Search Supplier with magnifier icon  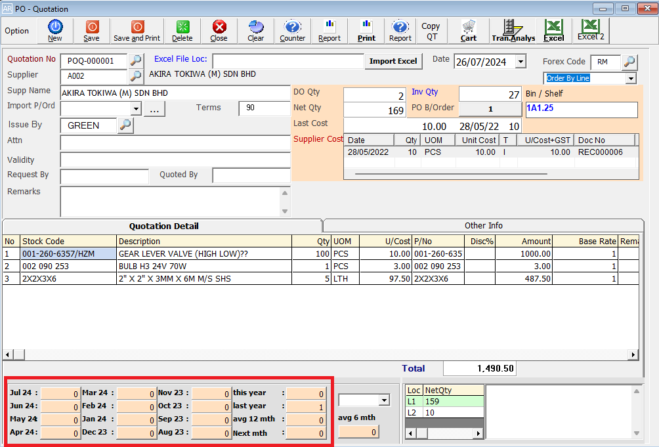click(x=136, y=76)
